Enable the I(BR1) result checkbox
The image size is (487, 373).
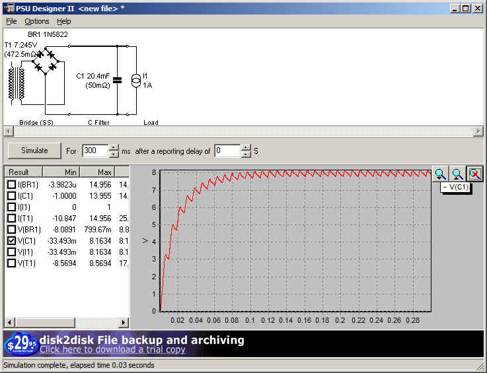[x=11, y=185]
